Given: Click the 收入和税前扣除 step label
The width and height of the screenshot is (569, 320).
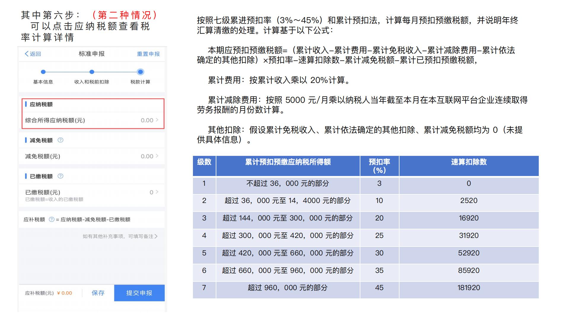Looking at the screenshot, I should pyautogui.click(x=92, y=82).
